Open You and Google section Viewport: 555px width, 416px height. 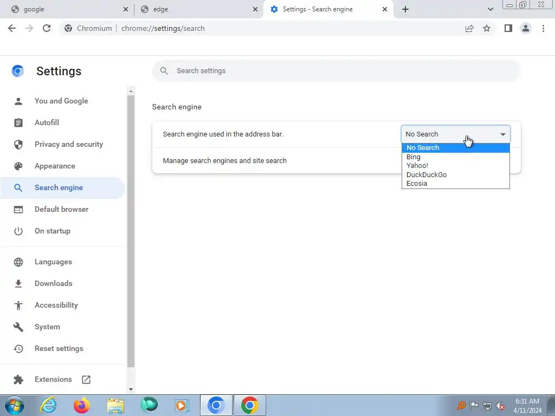click(63, 101)
